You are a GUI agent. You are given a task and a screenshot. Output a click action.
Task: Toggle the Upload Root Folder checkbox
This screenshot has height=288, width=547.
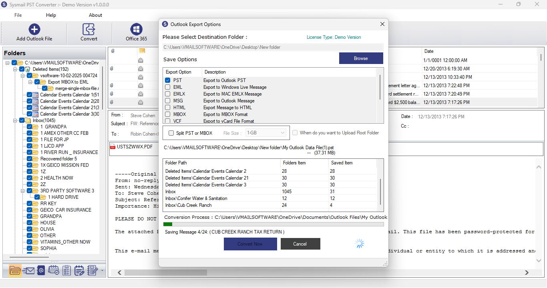coord(295,133)
